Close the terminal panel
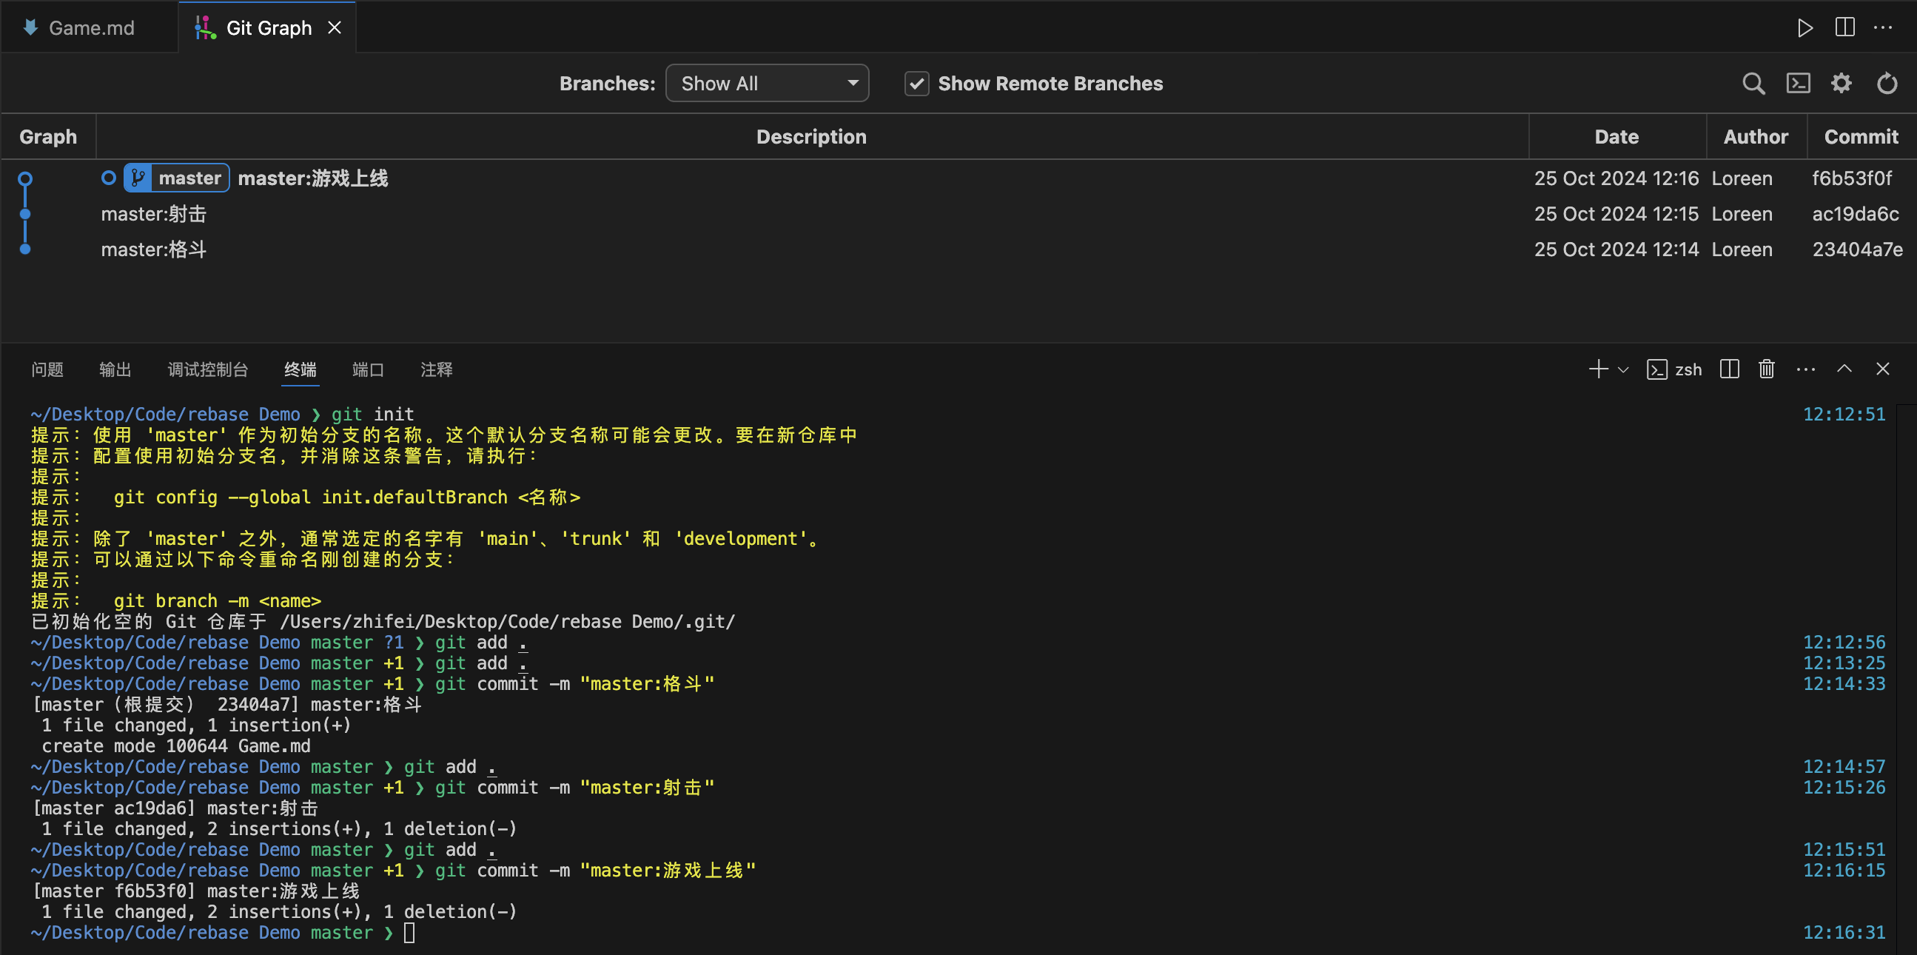Screen dimensions: 1917x955 (x=1883, y=369)
